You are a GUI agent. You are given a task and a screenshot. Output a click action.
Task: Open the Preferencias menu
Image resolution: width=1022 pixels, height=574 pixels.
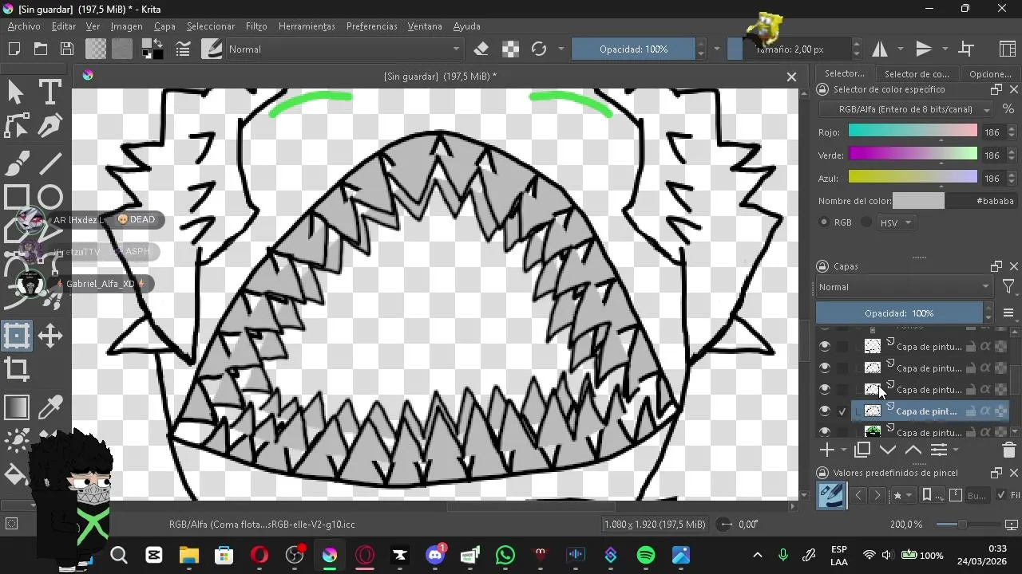[371, 26]
